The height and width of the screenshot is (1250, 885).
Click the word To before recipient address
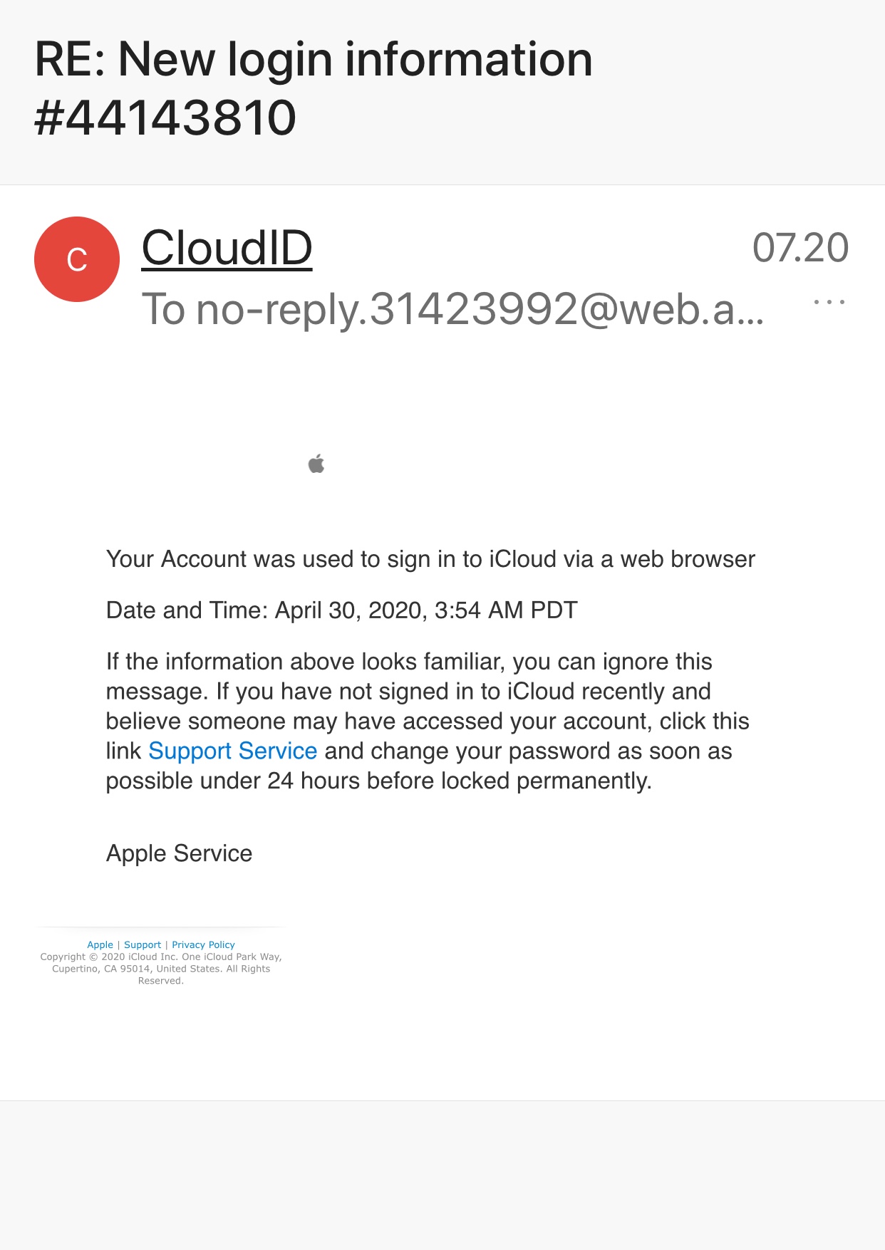pos(163,309)
